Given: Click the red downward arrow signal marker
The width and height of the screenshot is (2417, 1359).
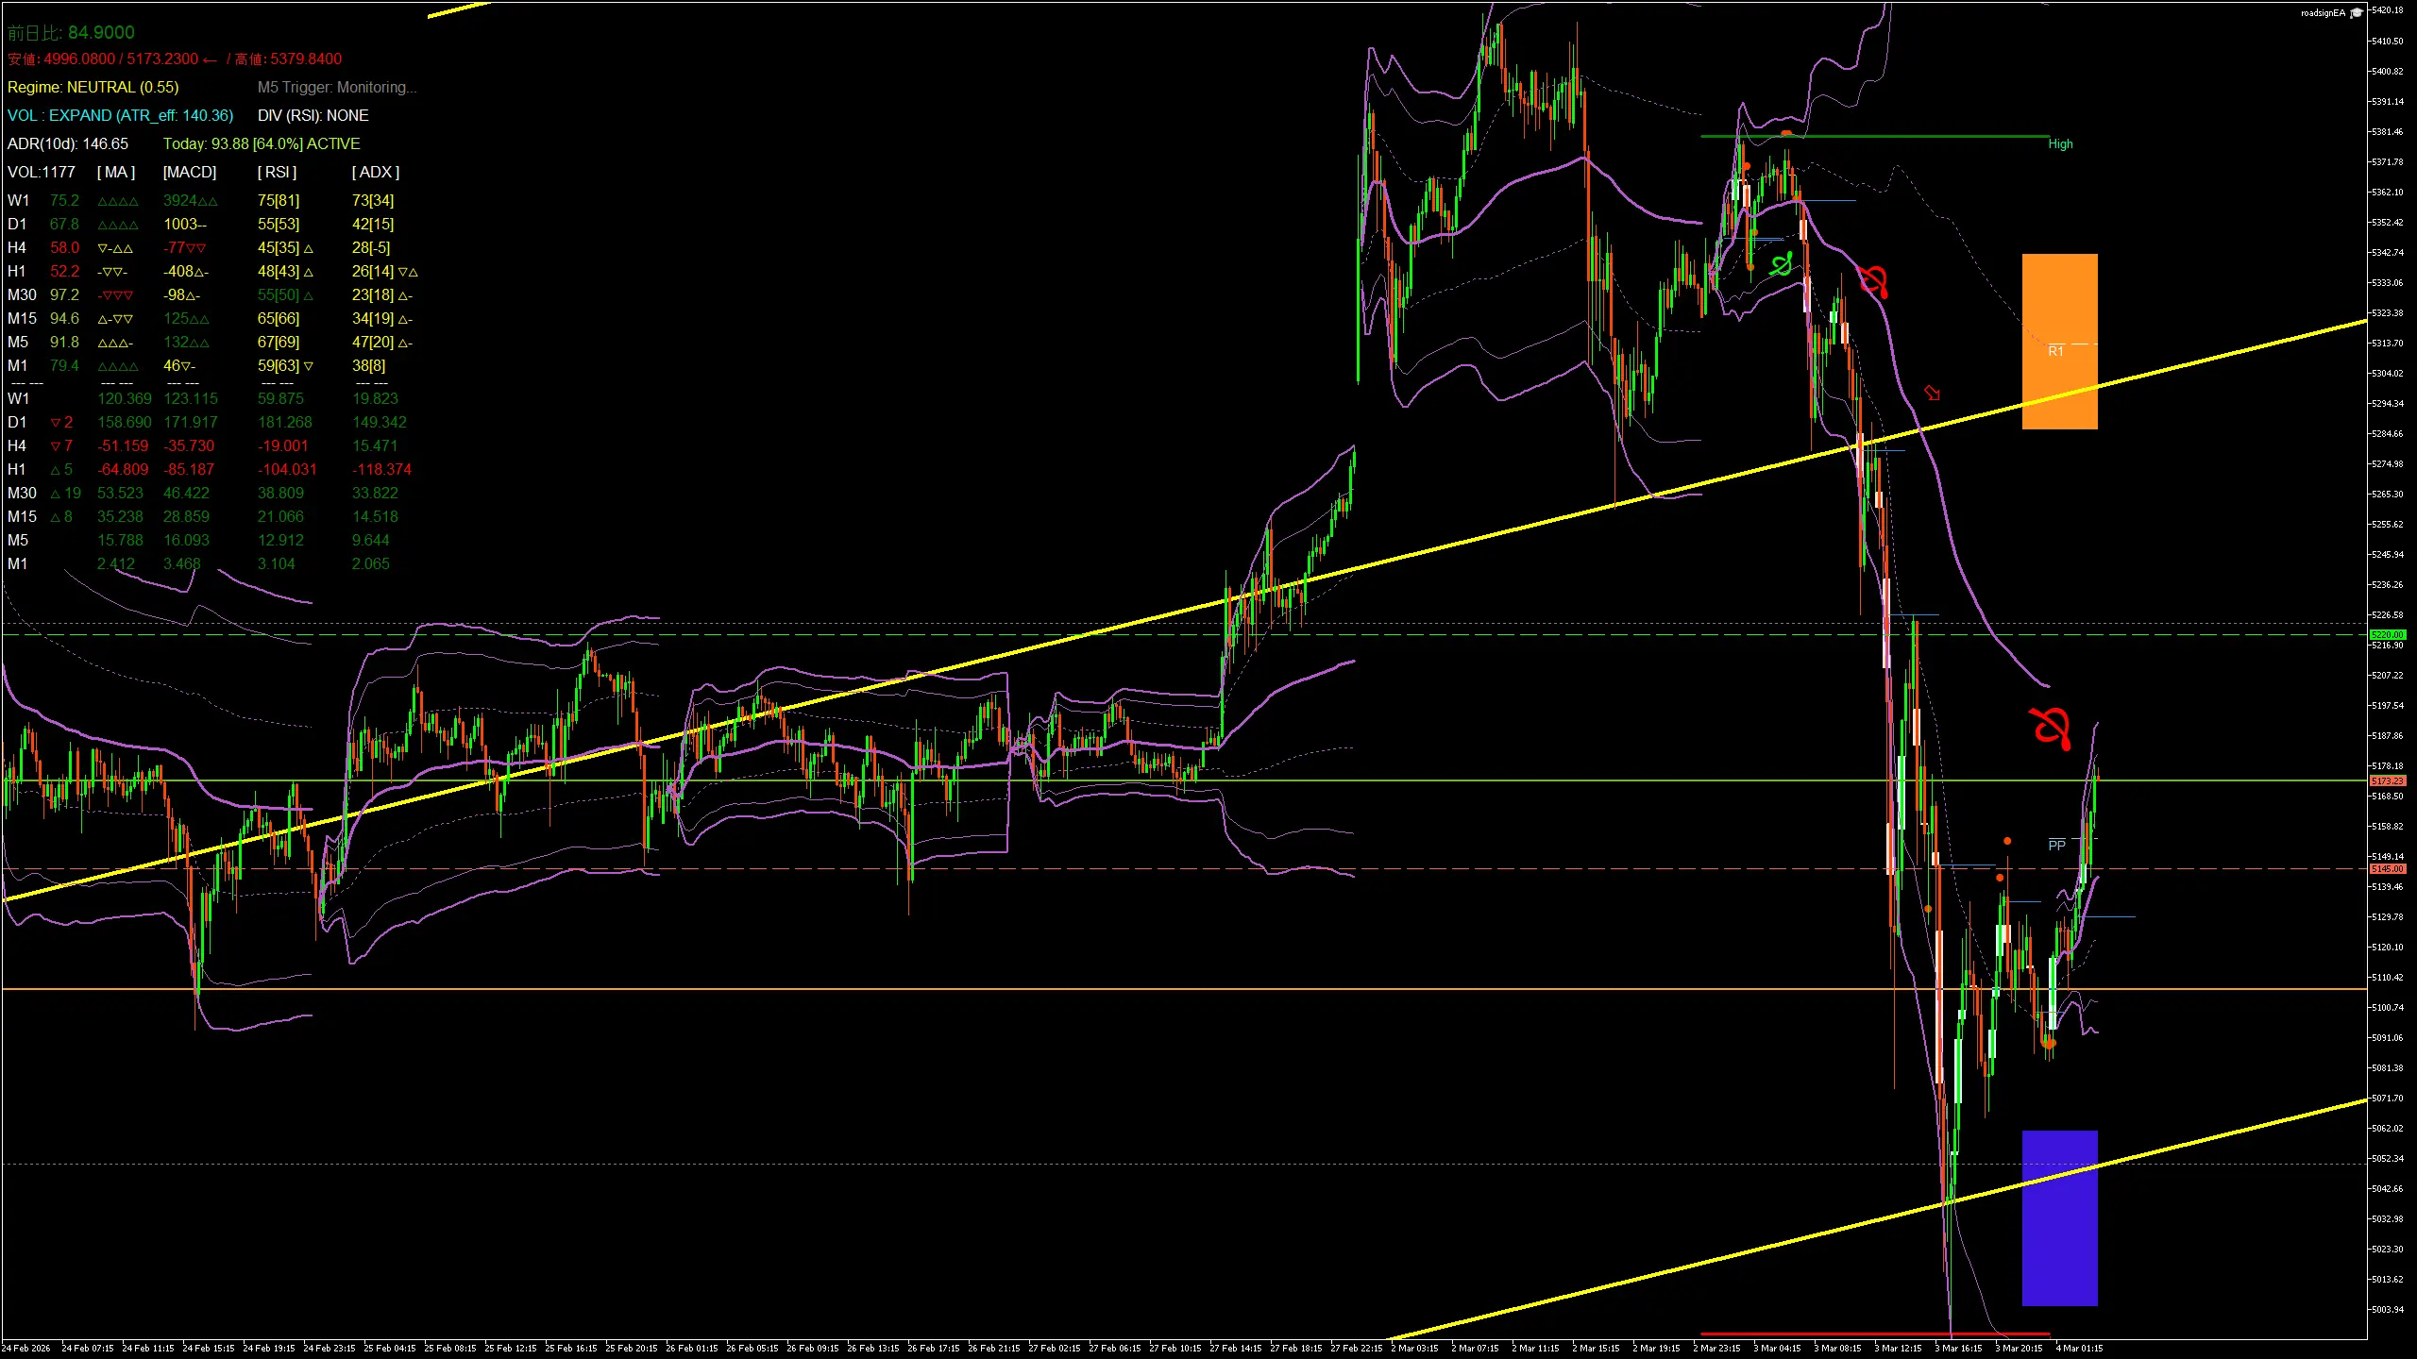Looking at the screenshot, I should tap(1932, 393).
